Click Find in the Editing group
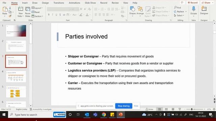The image size is (216, 121). point(178,7)
